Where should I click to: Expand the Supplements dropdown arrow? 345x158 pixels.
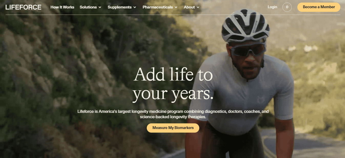tap(135, 7)
